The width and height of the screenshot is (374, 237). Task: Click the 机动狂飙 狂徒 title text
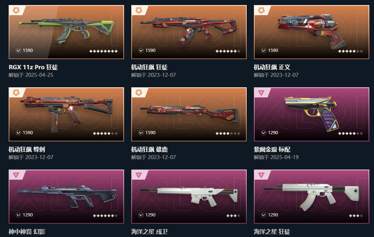click(x=149, y=67)
